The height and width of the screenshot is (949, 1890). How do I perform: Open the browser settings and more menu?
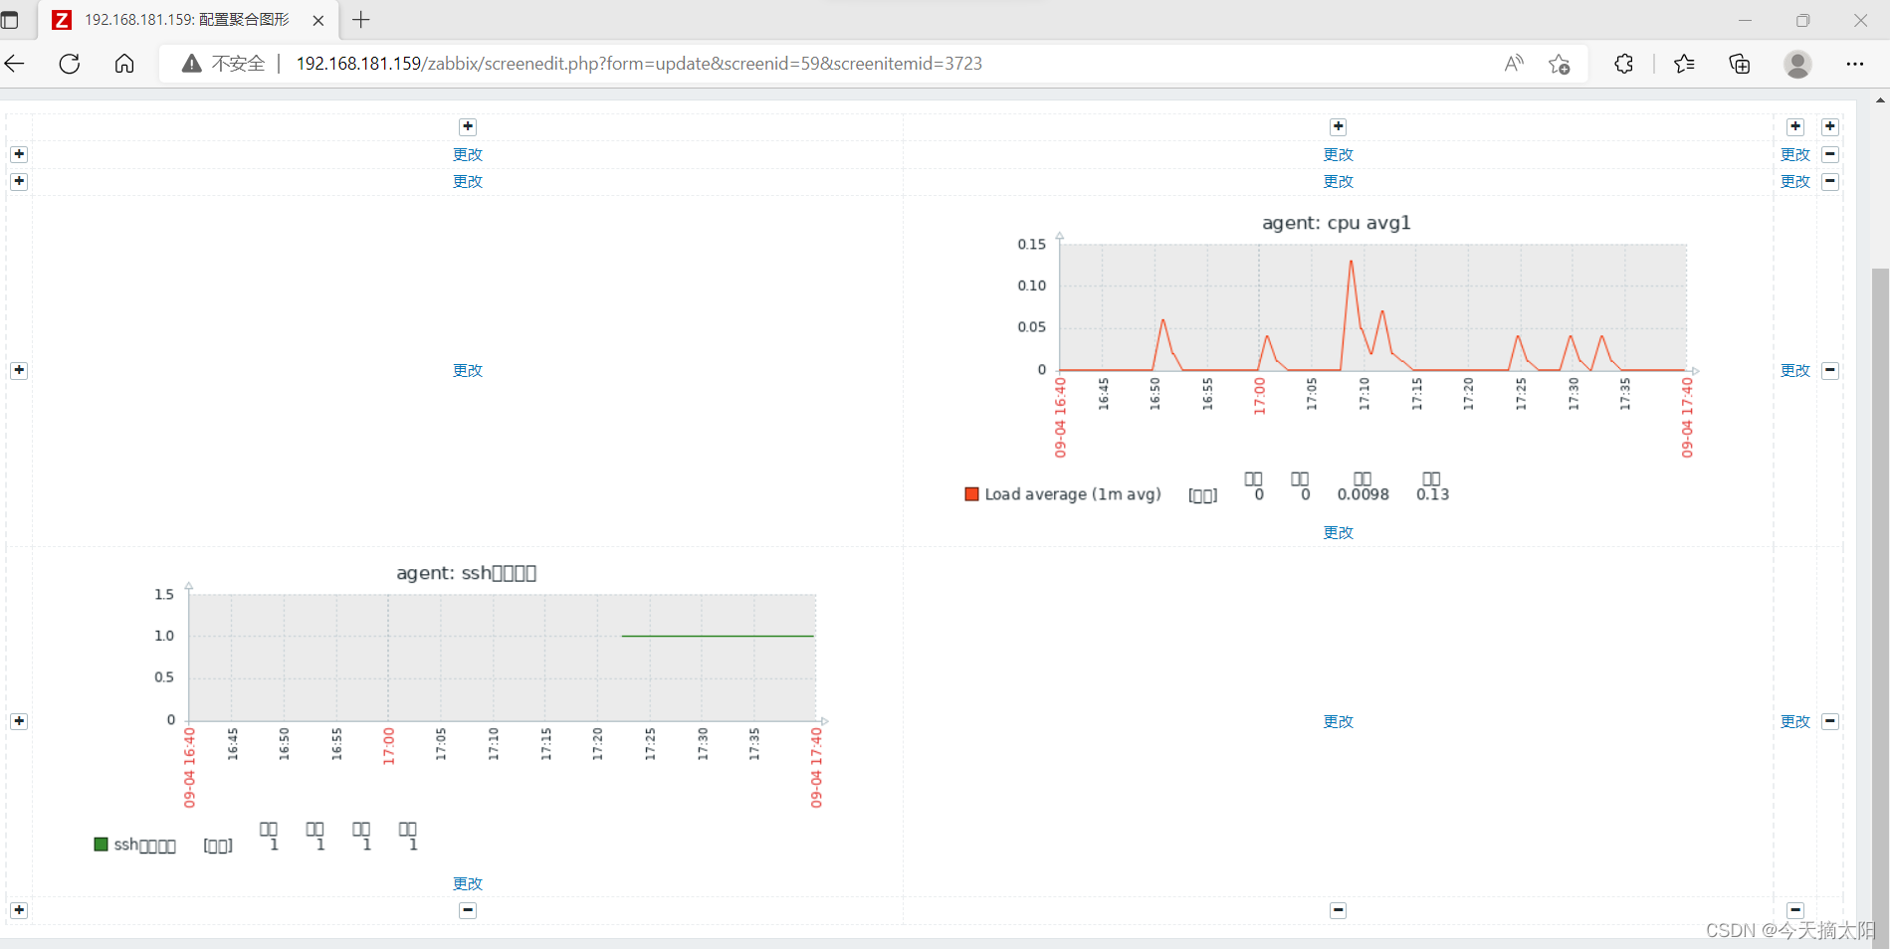pos(1855,64)
